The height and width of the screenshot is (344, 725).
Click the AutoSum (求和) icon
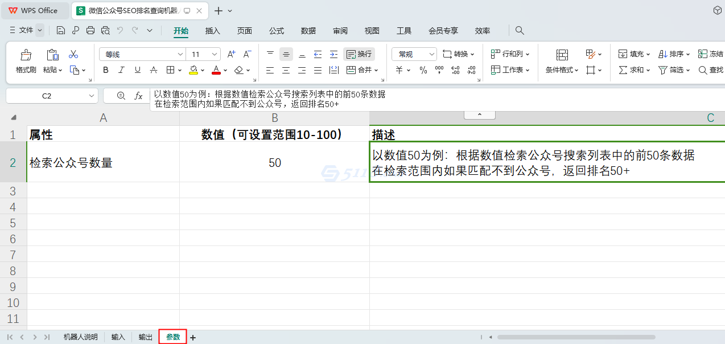click(x=626, y=69)
